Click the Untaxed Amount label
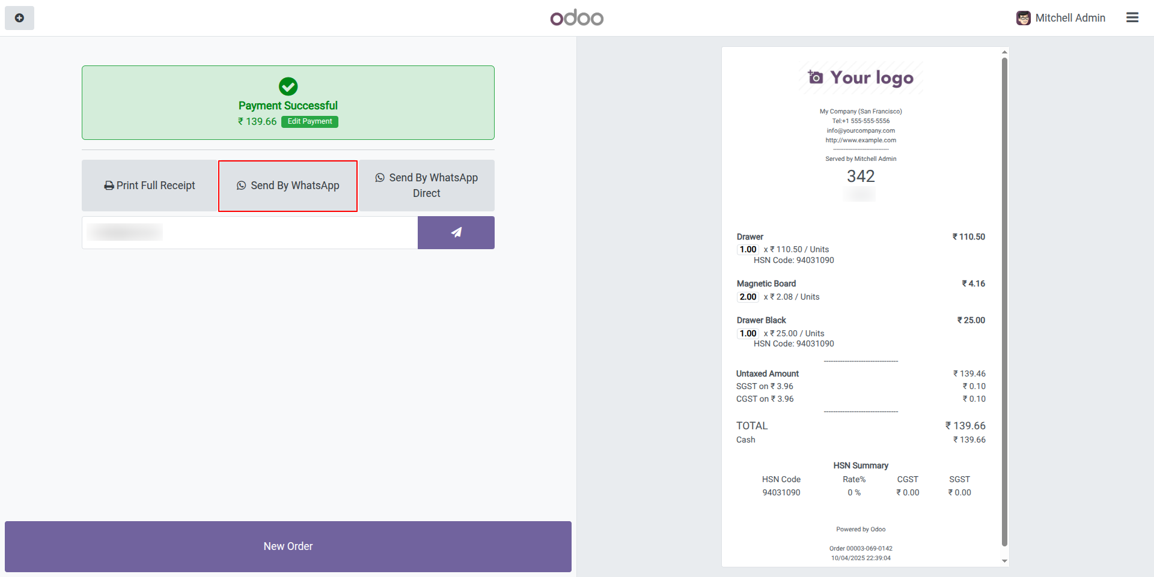The width and height of the screenshot is (1154, 577). pos(768,373)
